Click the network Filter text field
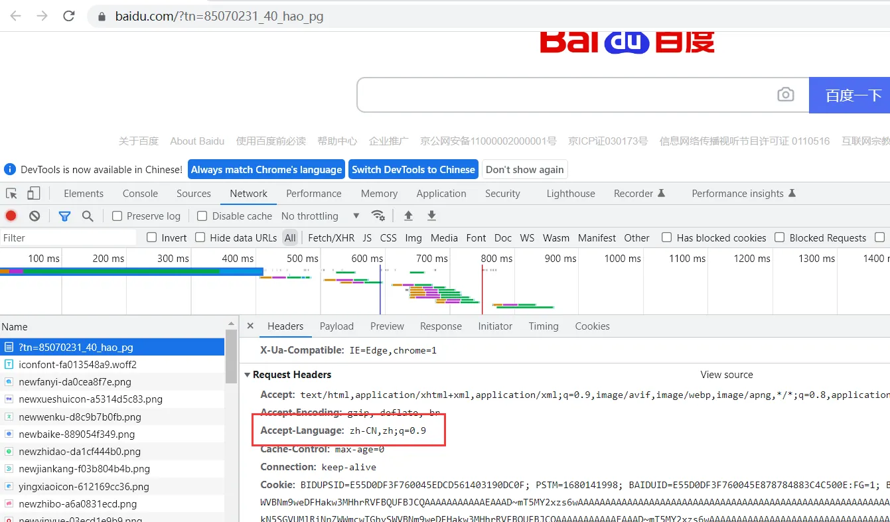890x522 pixels. click(x=66, y=237)
